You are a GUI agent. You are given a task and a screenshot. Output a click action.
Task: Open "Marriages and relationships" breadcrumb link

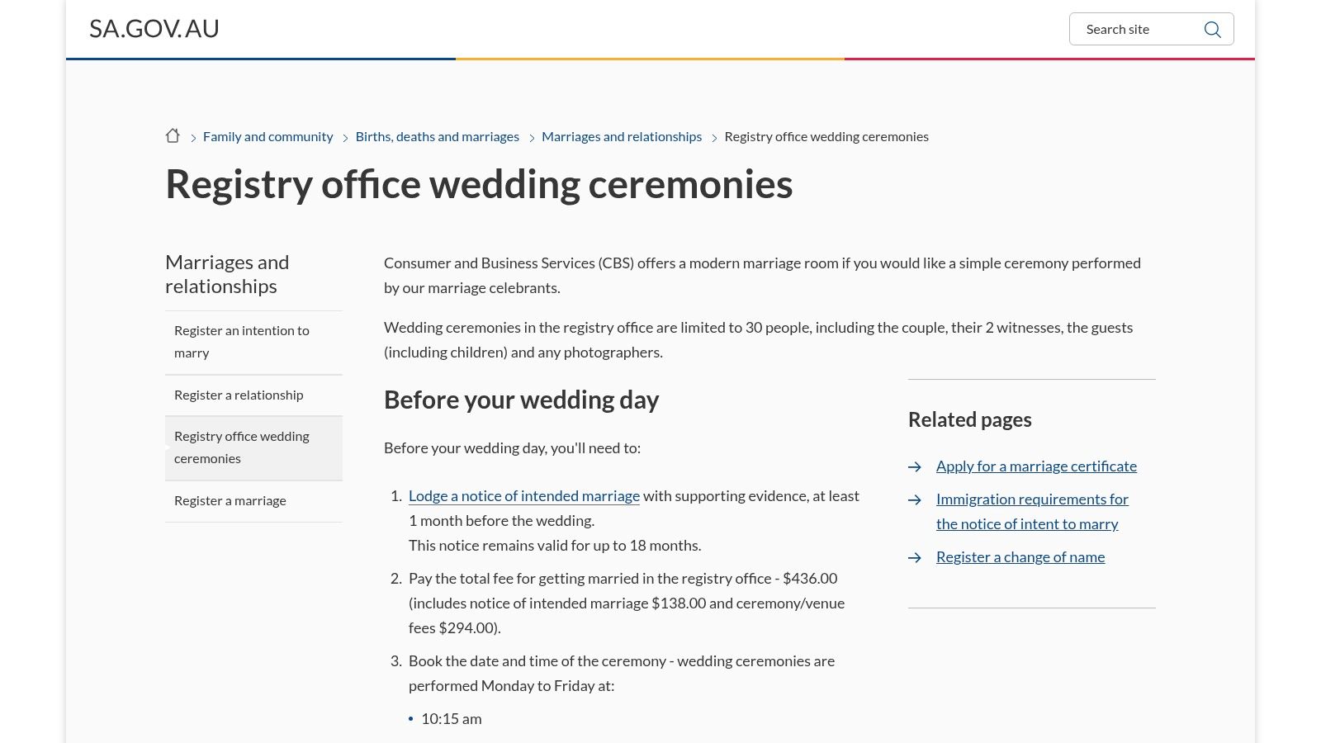pos(622,136)
